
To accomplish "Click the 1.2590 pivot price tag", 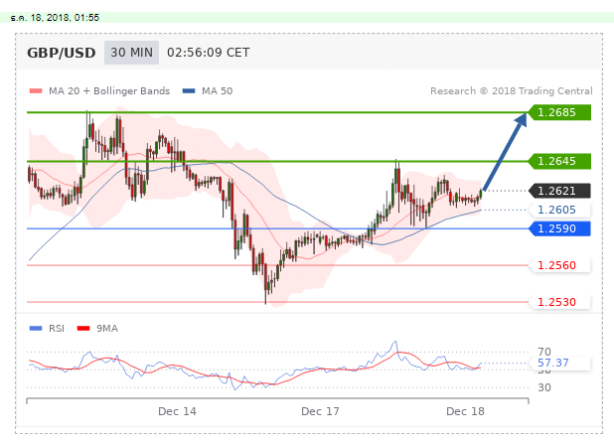I will [559, 228].
